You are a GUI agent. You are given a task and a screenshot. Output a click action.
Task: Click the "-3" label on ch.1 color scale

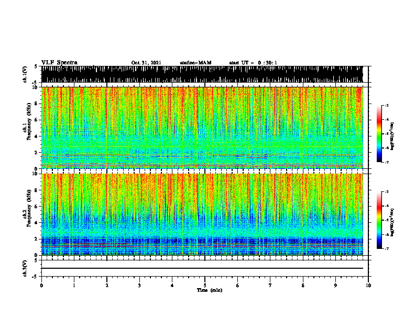point(387,106)
